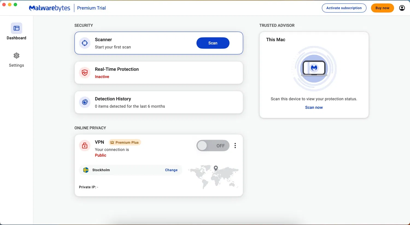Open the Settings gear icon

(x=16, y=55)
